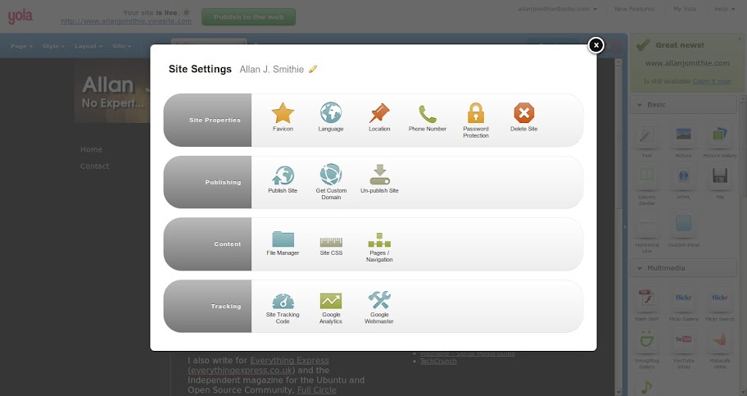Select the Horizontal Line widget

pyautogui.click(x=646, y=234)
